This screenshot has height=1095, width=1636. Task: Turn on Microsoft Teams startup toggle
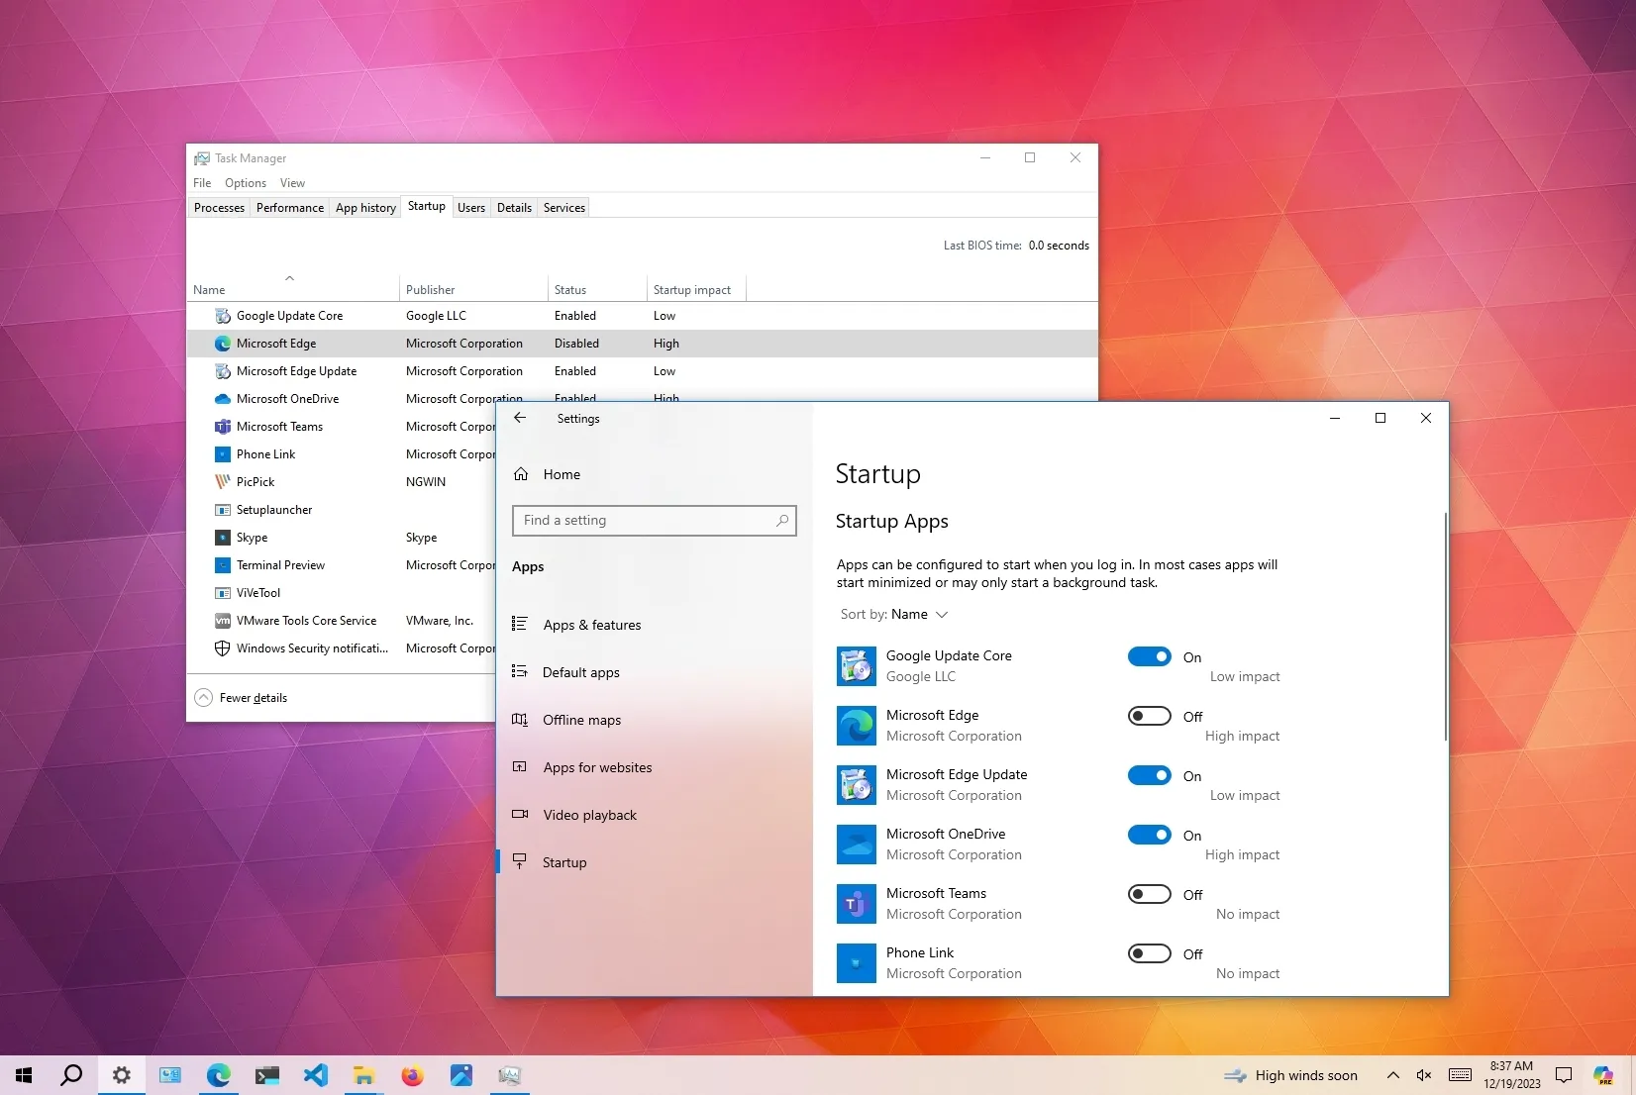(1150, 894)
